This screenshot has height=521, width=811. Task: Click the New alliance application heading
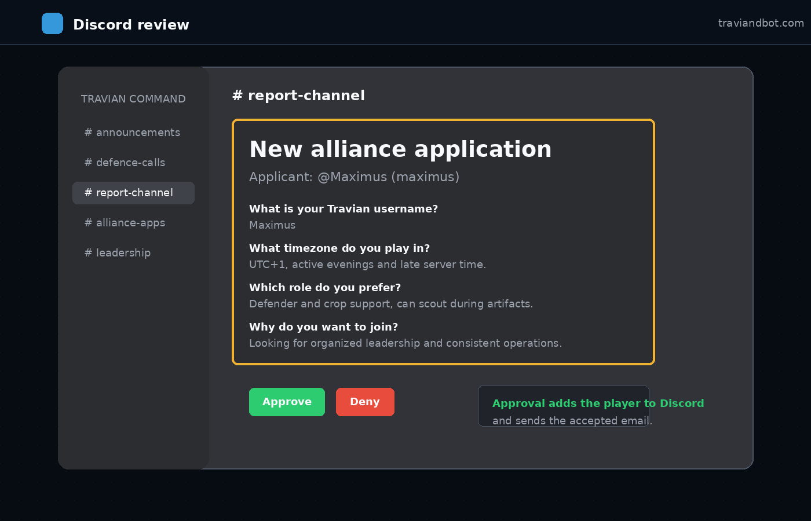point(400,149)
